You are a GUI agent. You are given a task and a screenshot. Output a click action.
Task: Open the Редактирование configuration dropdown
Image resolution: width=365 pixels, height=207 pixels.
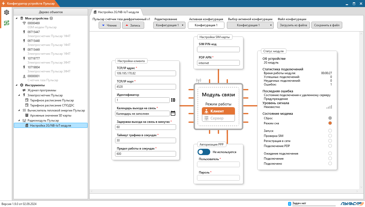point(169,25)
